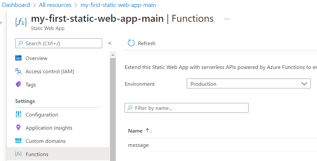Open Access control (IAM) menu item
This screenshot has width=317, height=161.
pyautogui.click(x=59, y=71)
